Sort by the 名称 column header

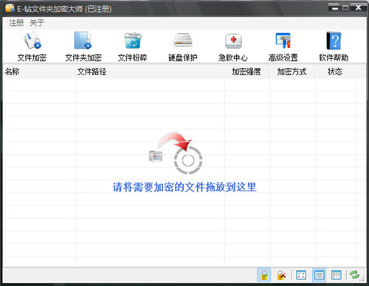point(40,71)
